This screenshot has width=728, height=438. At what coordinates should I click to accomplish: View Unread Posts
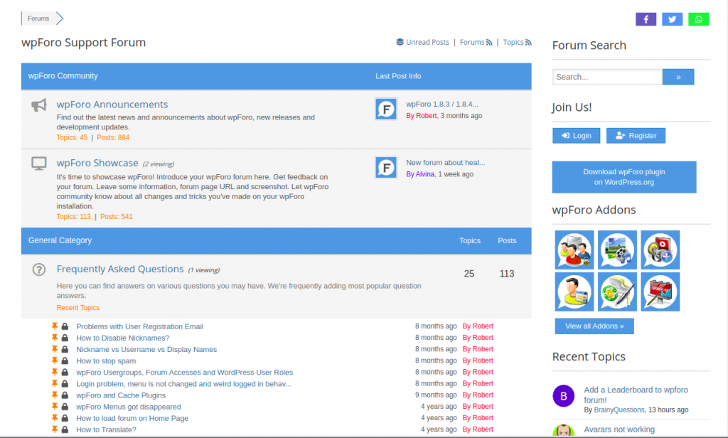(422, 42)
